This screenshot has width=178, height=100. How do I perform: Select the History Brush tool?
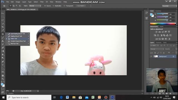coord(3,44)
